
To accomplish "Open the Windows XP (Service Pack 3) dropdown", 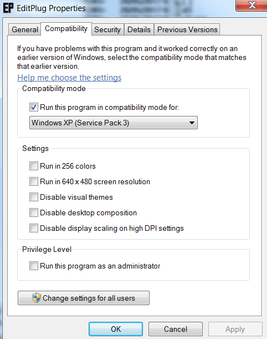I will tap(114, 123).
